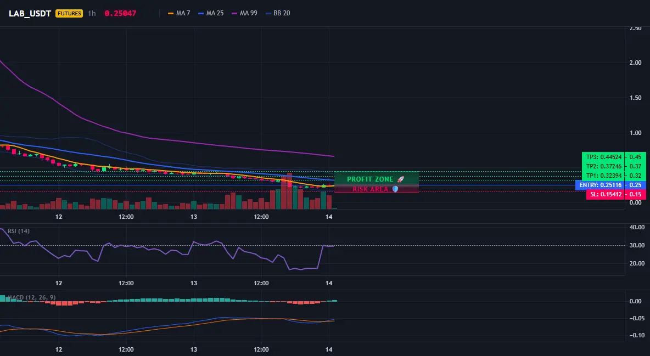The height and width of the screenshot is (356, 650).
Task: Click the RSI (14) indicator label
Action: (19, 231)
